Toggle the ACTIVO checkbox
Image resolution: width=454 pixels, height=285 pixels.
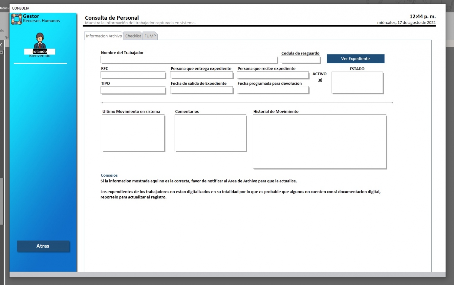click(320, 80)
